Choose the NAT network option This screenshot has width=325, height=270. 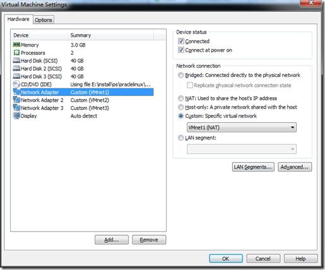180,98
